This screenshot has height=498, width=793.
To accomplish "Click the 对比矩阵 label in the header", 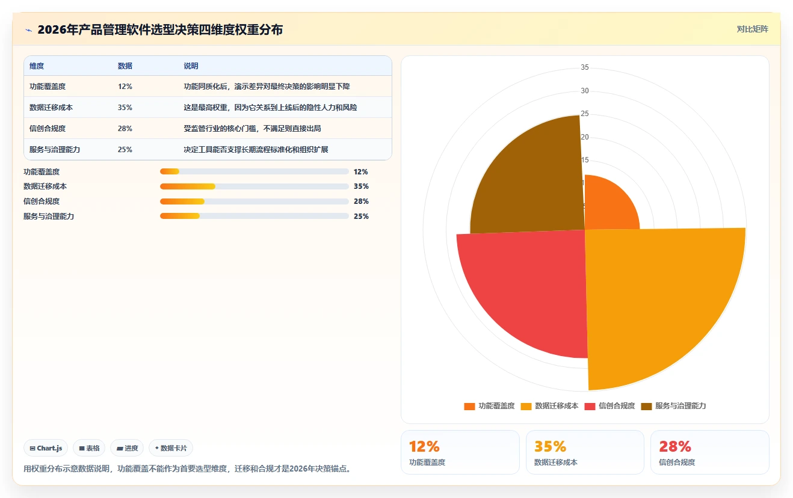I will [x=752, y=29].
